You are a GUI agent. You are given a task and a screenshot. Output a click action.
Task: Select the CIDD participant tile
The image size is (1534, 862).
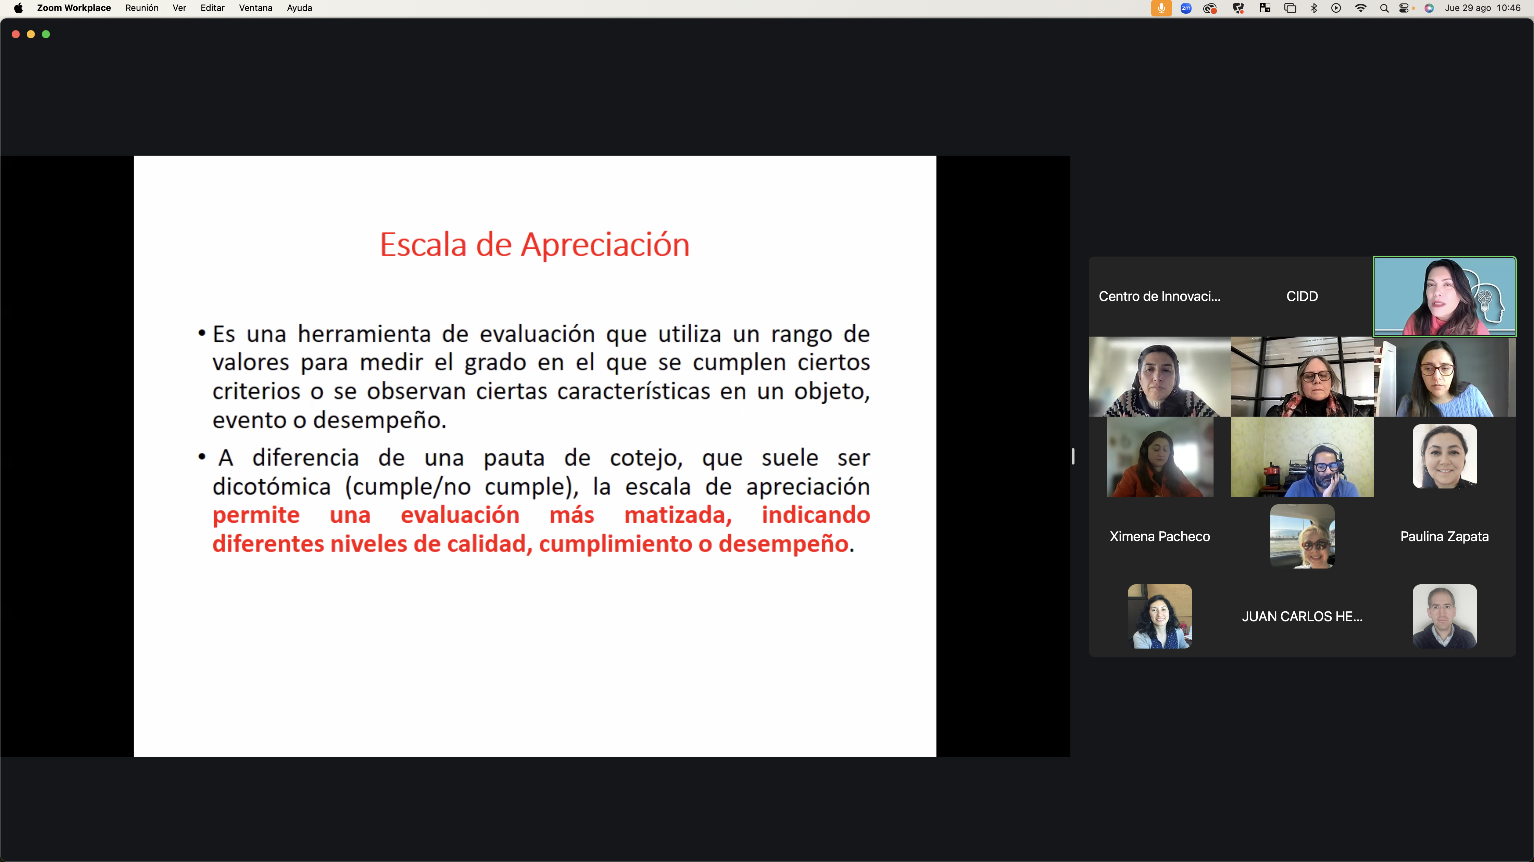[x=1302, y=296]
